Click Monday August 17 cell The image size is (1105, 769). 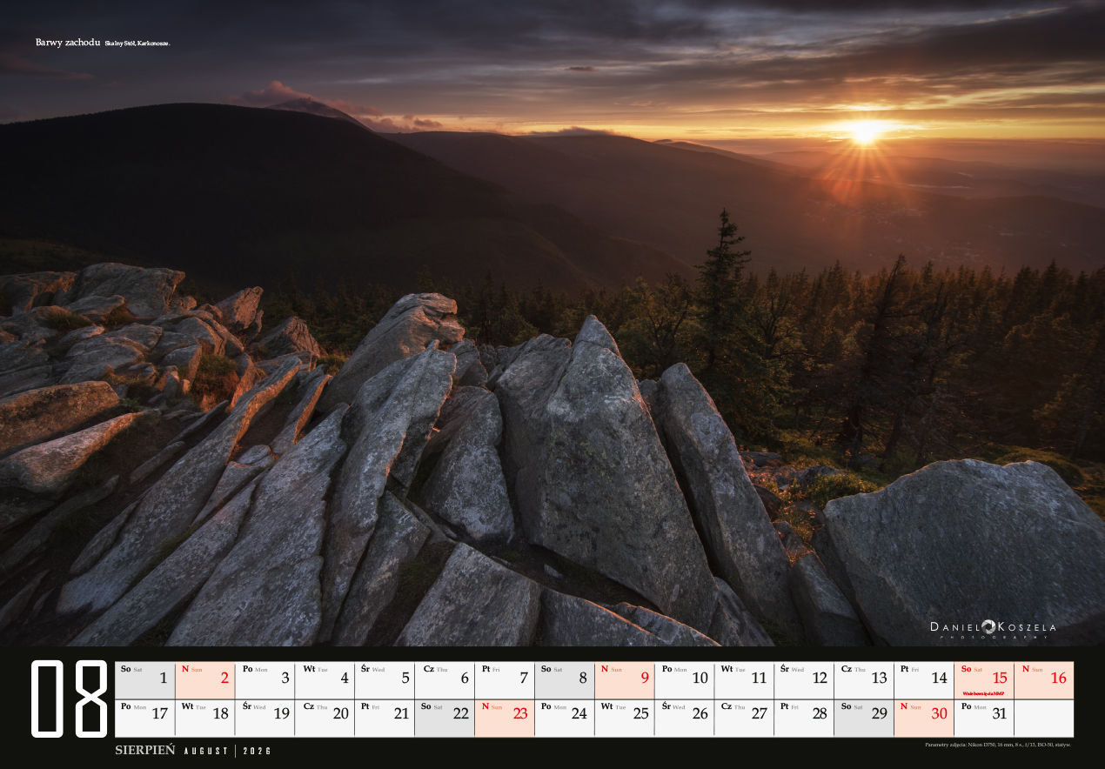coord(145,719)
